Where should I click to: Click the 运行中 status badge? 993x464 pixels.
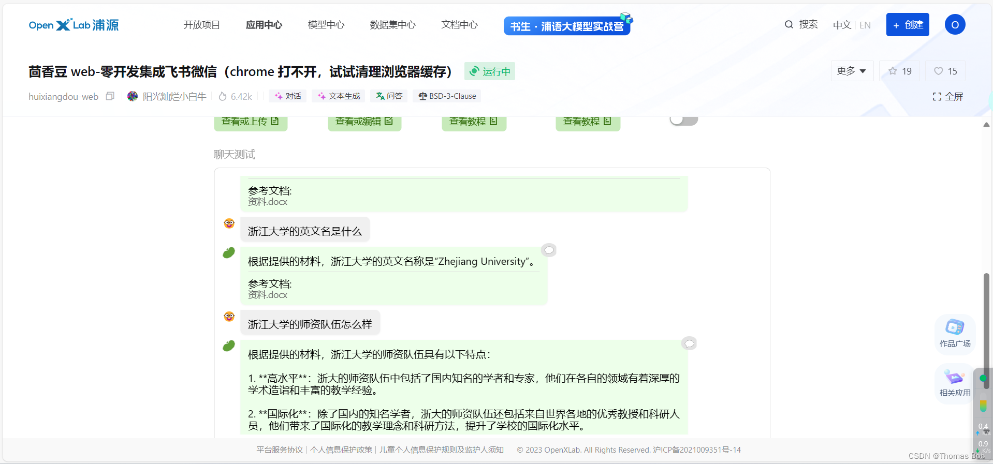490,71
